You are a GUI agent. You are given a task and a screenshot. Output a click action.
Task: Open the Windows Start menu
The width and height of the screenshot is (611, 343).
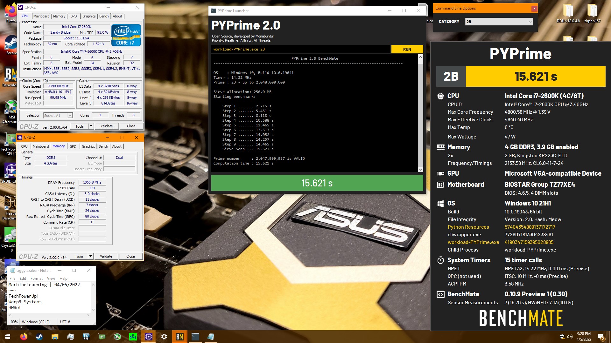pos(8,337)
